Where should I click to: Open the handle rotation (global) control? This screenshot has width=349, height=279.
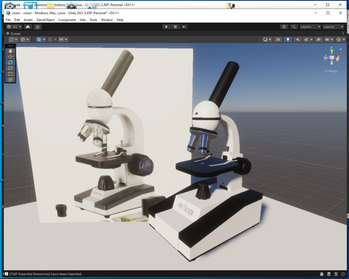[x=25, y=40]
